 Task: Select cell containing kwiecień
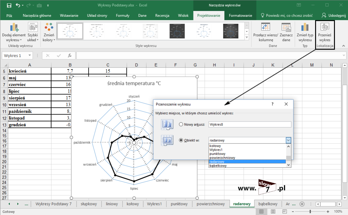30,71
